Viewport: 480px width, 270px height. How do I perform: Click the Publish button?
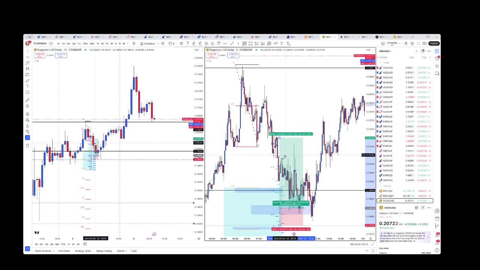point(434,43)
